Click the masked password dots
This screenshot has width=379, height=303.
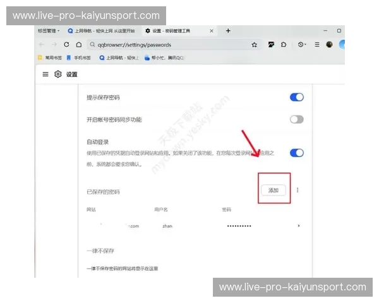239,226
